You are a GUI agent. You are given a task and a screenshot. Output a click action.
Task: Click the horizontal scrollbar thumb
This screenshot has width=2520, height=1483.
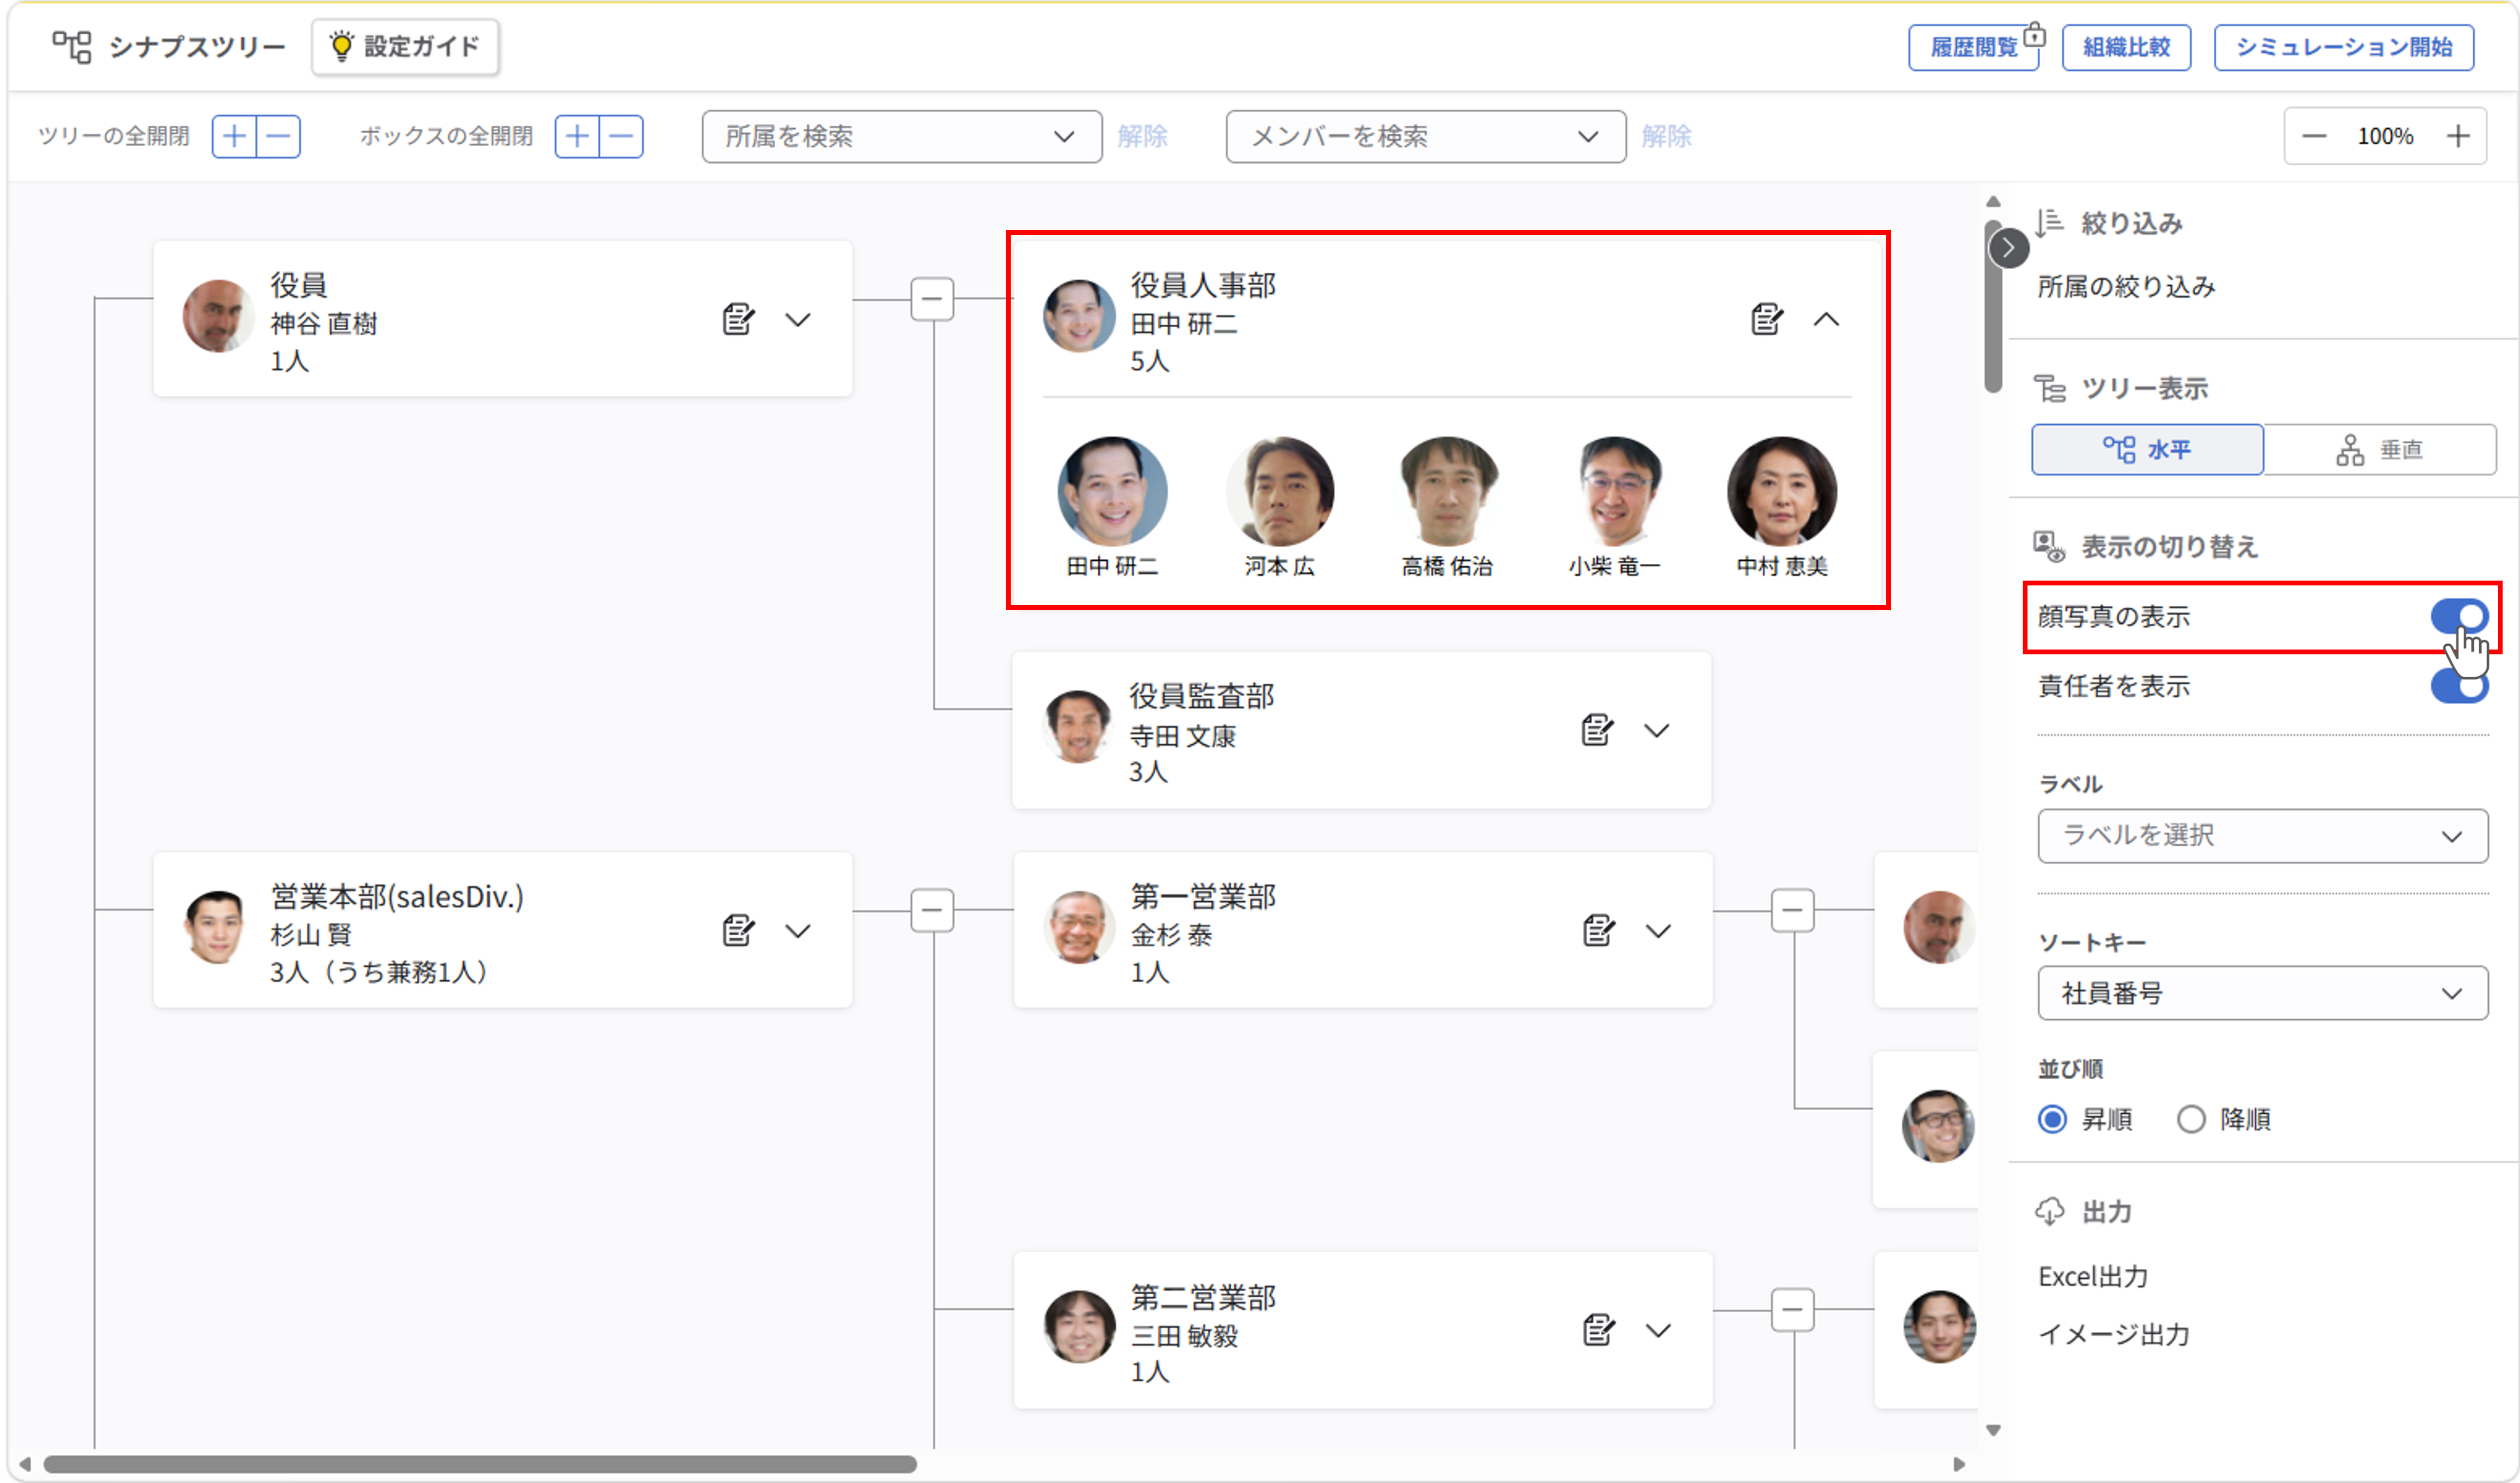click(x=480, y=1464)
